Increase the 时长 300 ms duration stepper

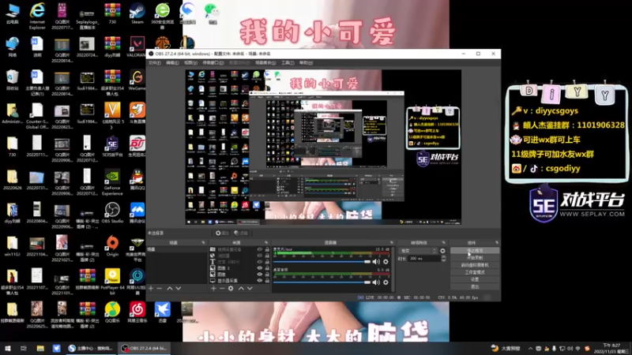(443, 257)
